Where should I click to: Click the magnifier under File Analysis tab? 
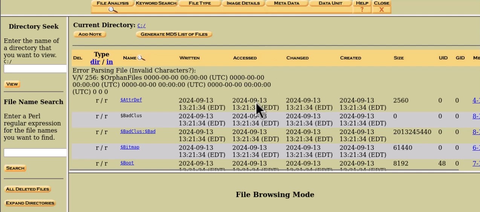coord(113,10)
